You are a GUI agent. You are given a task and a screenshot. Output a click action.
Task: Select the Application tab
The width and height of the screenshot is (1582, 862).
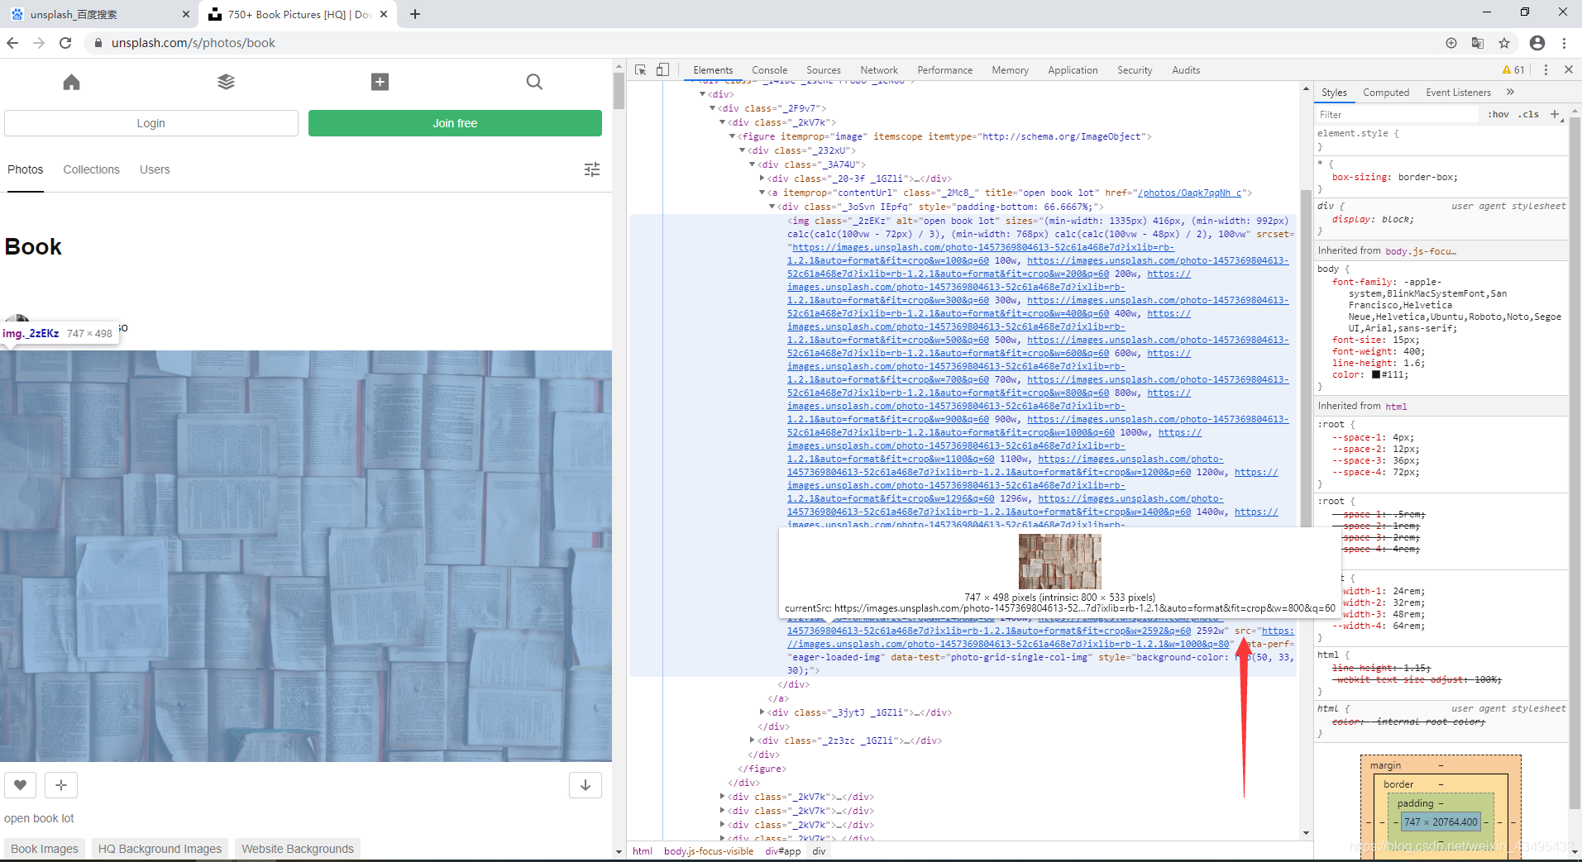1073,70
